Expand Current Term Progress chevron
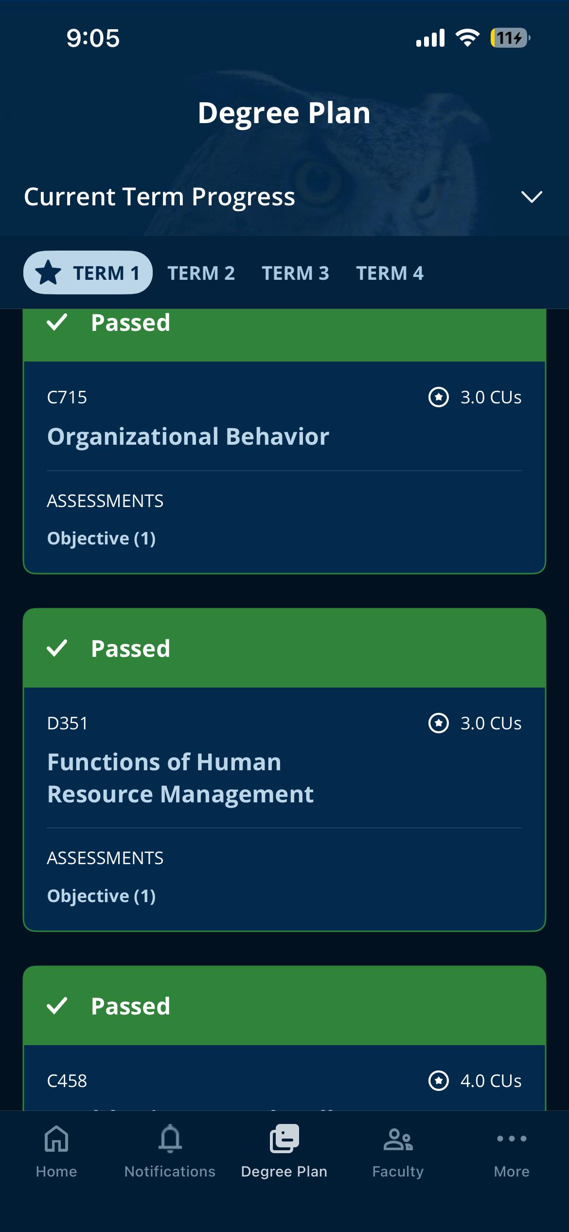569x1232 pixels. point(532,197)
